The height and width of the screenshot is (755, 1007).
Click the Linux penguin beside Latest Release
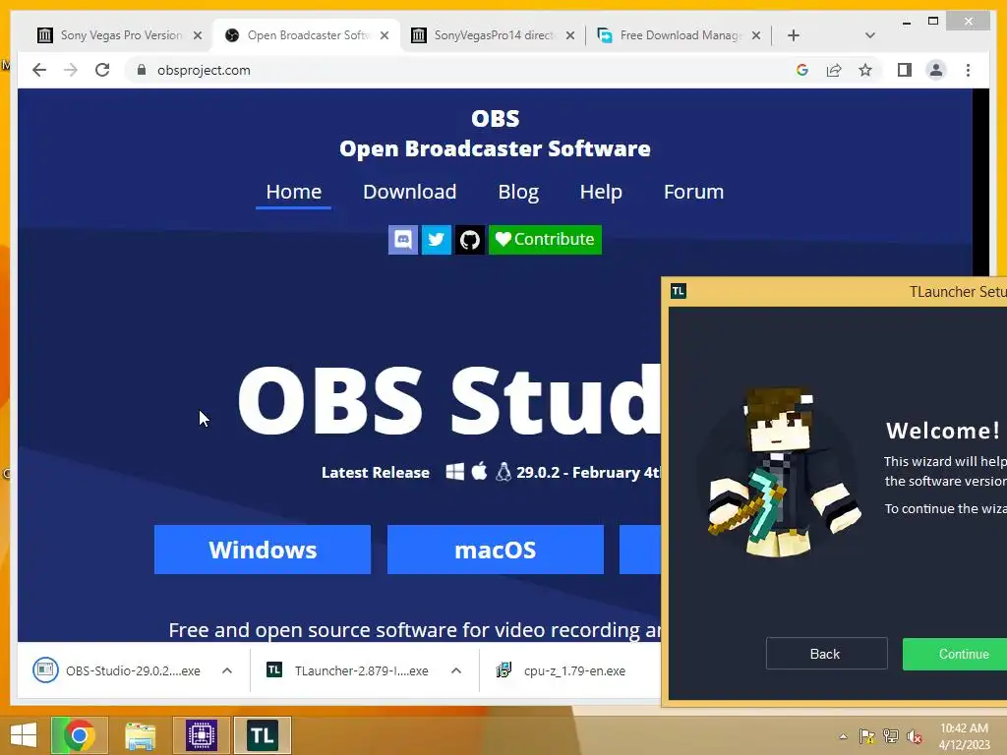pyautogui.click(x=503, y=472)
